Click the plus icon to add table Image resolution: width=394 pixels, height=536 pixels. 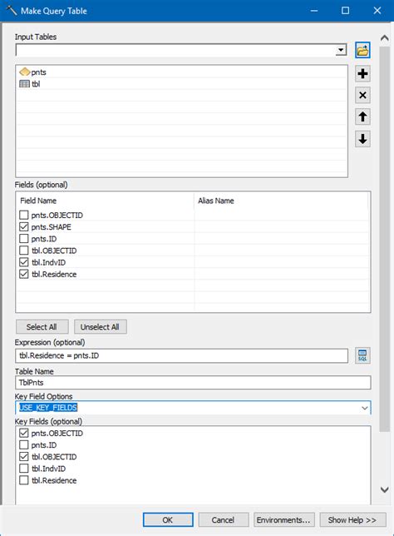[362, 73]
